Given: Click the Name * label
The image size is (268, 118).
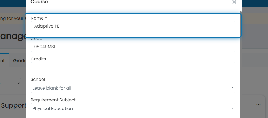Looking at the screenshot, I should pos(39,18).
